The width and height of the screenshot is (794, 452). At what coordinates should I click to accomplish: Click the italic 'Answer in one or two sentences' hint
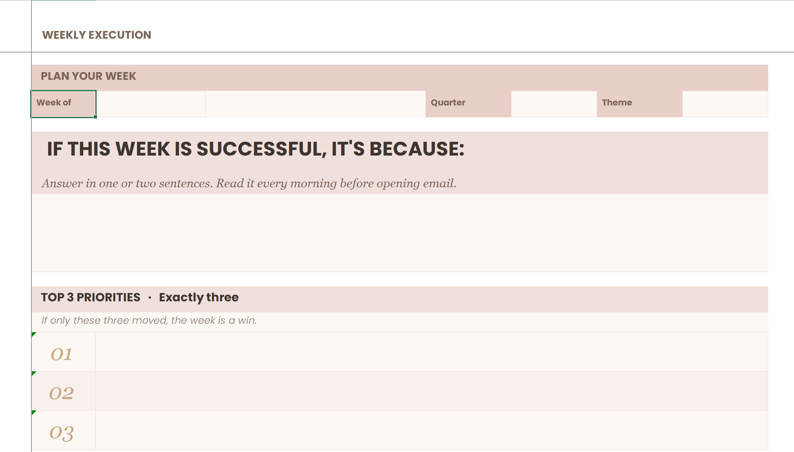(x=249, y=183)
